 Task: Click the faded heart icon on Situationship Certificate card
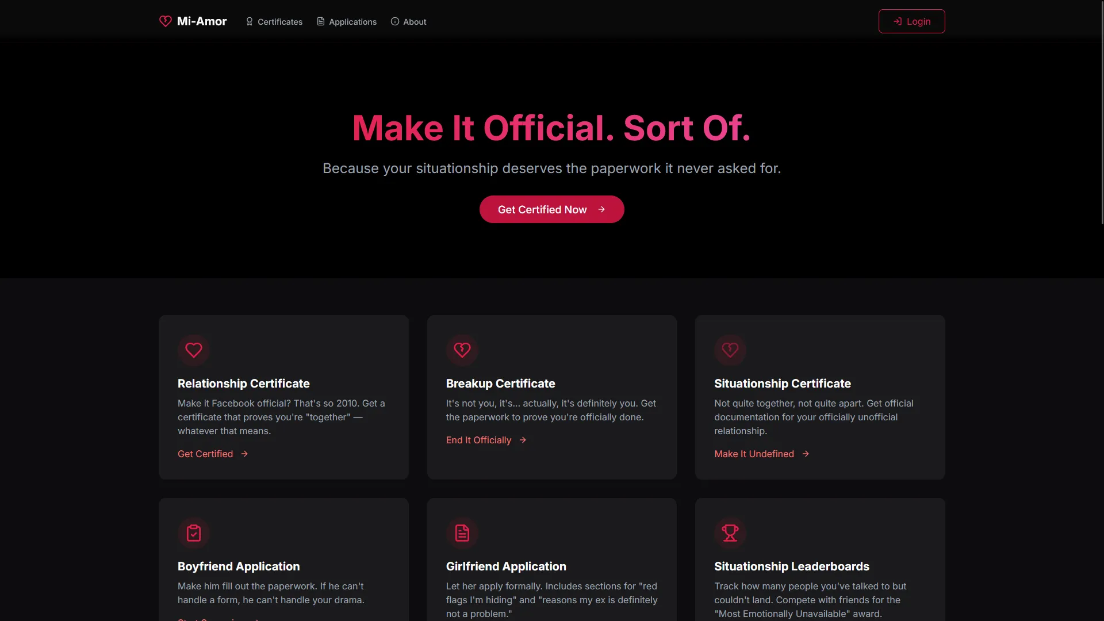730,350
